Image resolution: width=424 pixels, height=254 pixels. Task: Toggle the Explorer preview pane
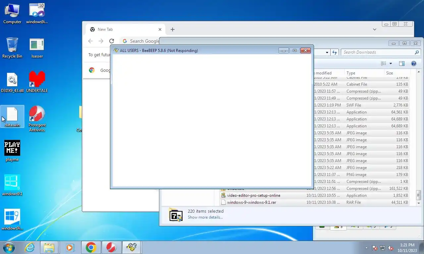click(x=402, y=63)
